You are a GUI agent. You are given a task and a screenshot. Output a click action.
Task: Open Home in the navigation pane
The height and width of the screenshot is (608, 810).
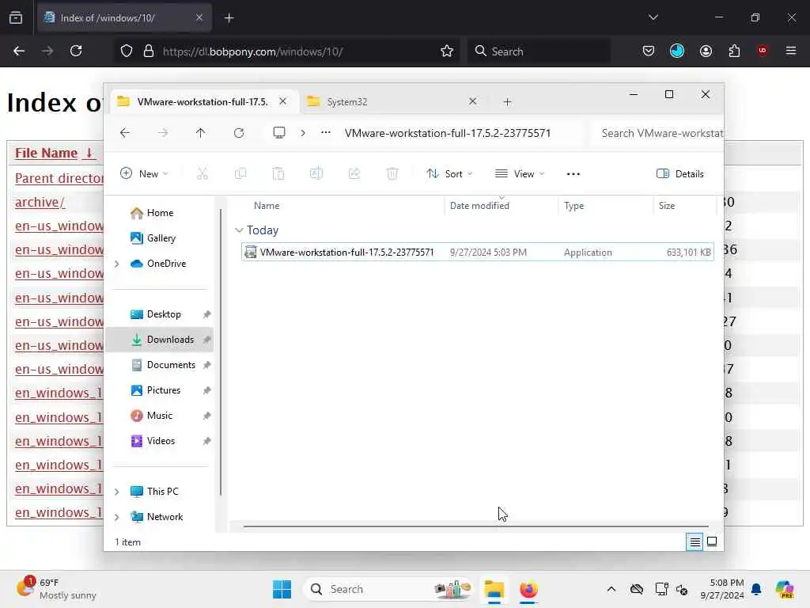160,213
